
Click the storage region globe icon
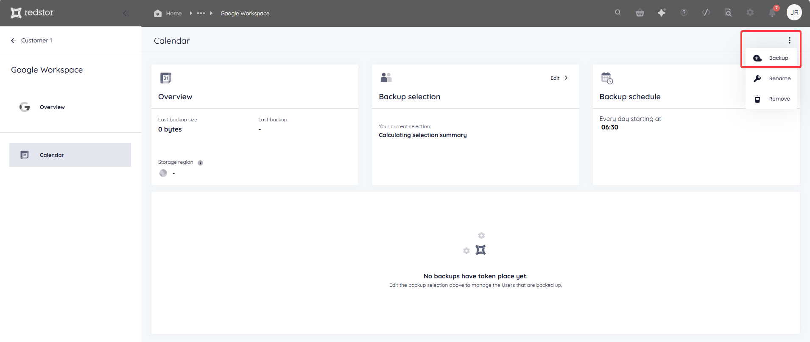[163, 173]
